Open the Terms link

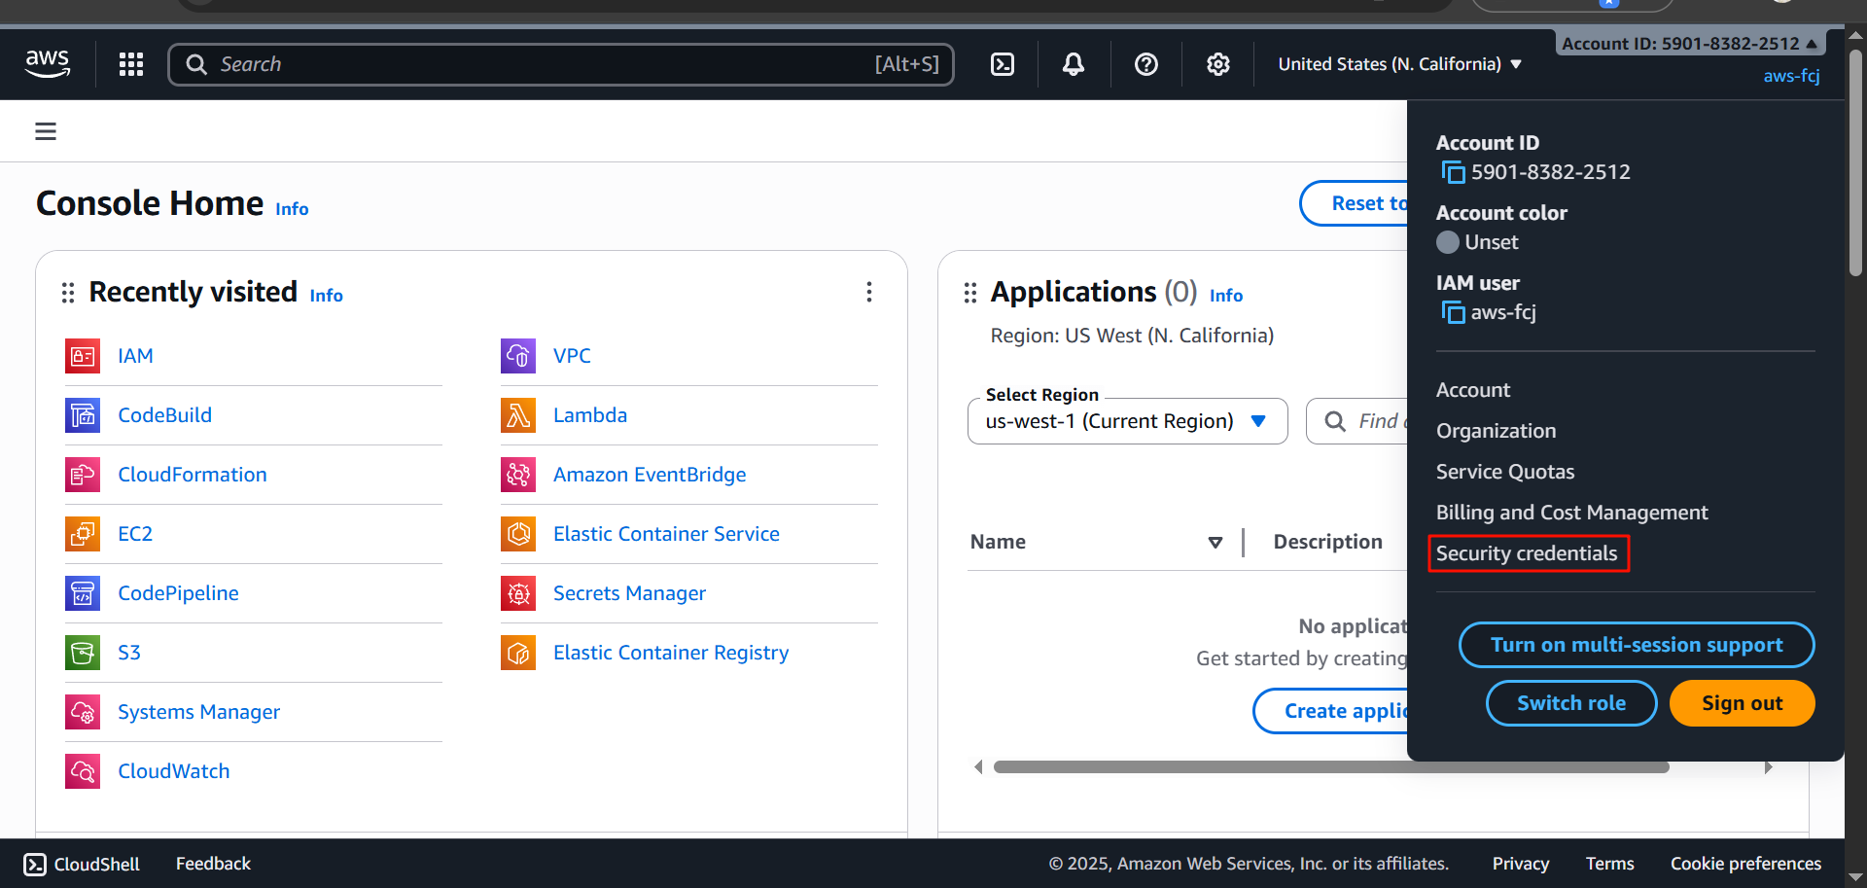point(1609,864)
